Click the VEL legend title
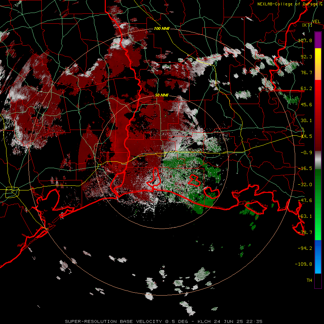The height and width of the screenshot is (324, 324). pos(316,22)
